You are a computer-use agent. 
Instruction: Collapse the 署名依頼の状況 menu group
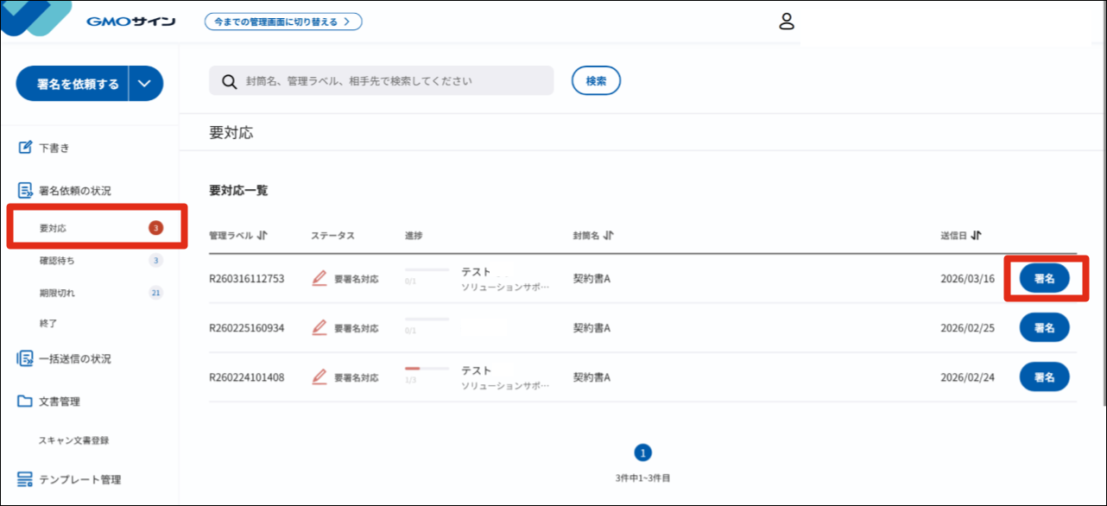pyautogui.click(x=74, y=190)
